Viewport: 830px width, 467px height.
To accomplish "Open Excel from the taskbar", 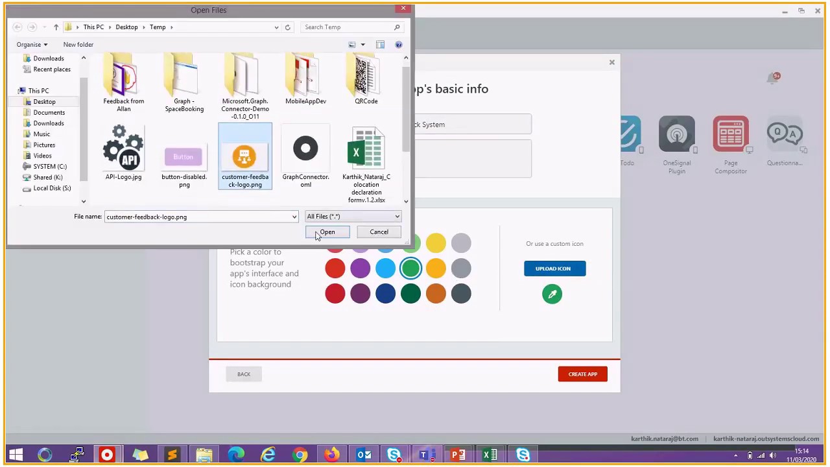I will pyautogui.click(x=490, y=455).
